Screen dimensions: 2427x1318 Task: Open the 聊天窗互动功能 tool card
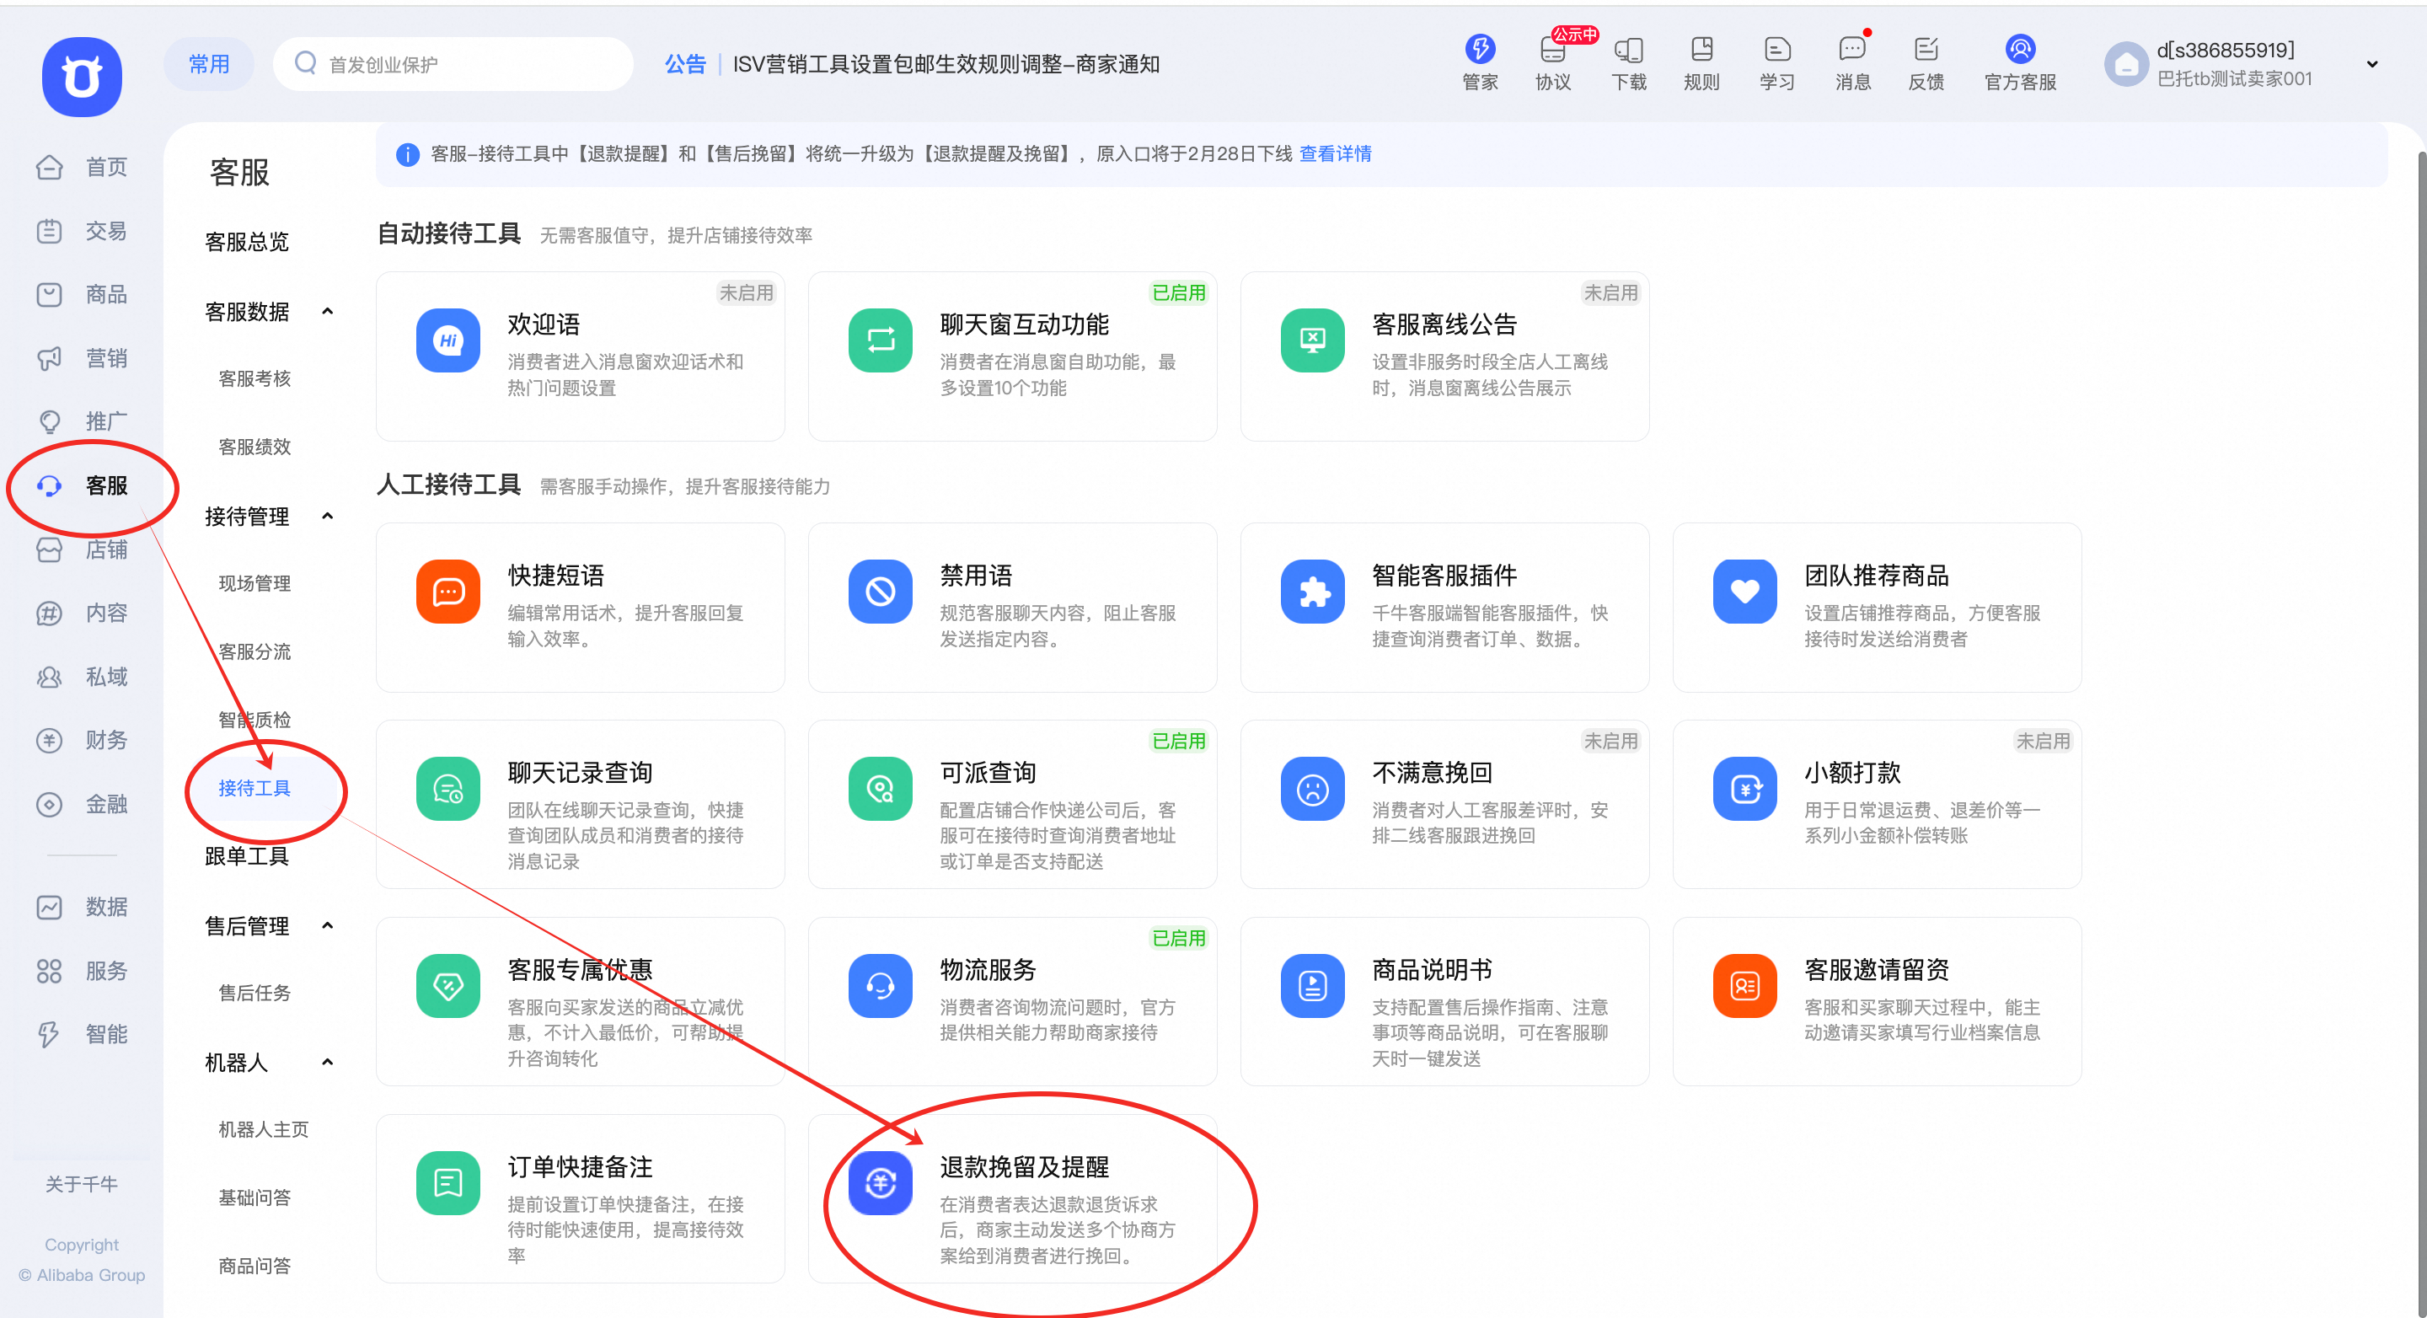tap(1012, 356)
